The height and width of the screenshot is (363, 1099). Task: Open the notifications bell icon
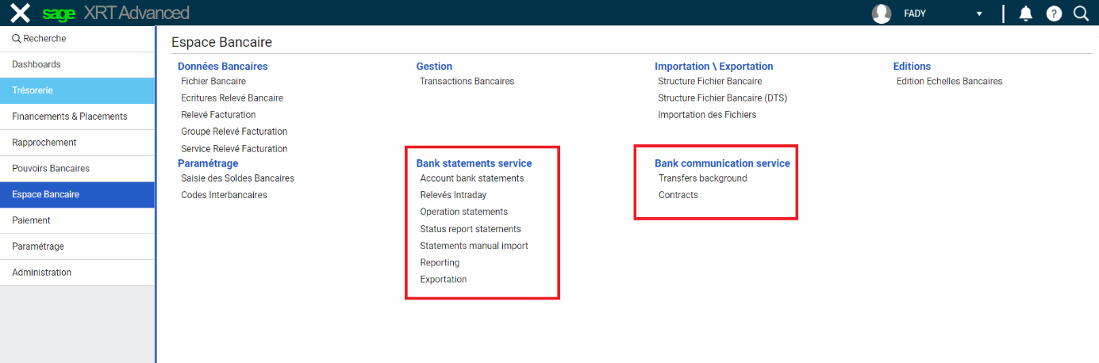(1026, 13)
